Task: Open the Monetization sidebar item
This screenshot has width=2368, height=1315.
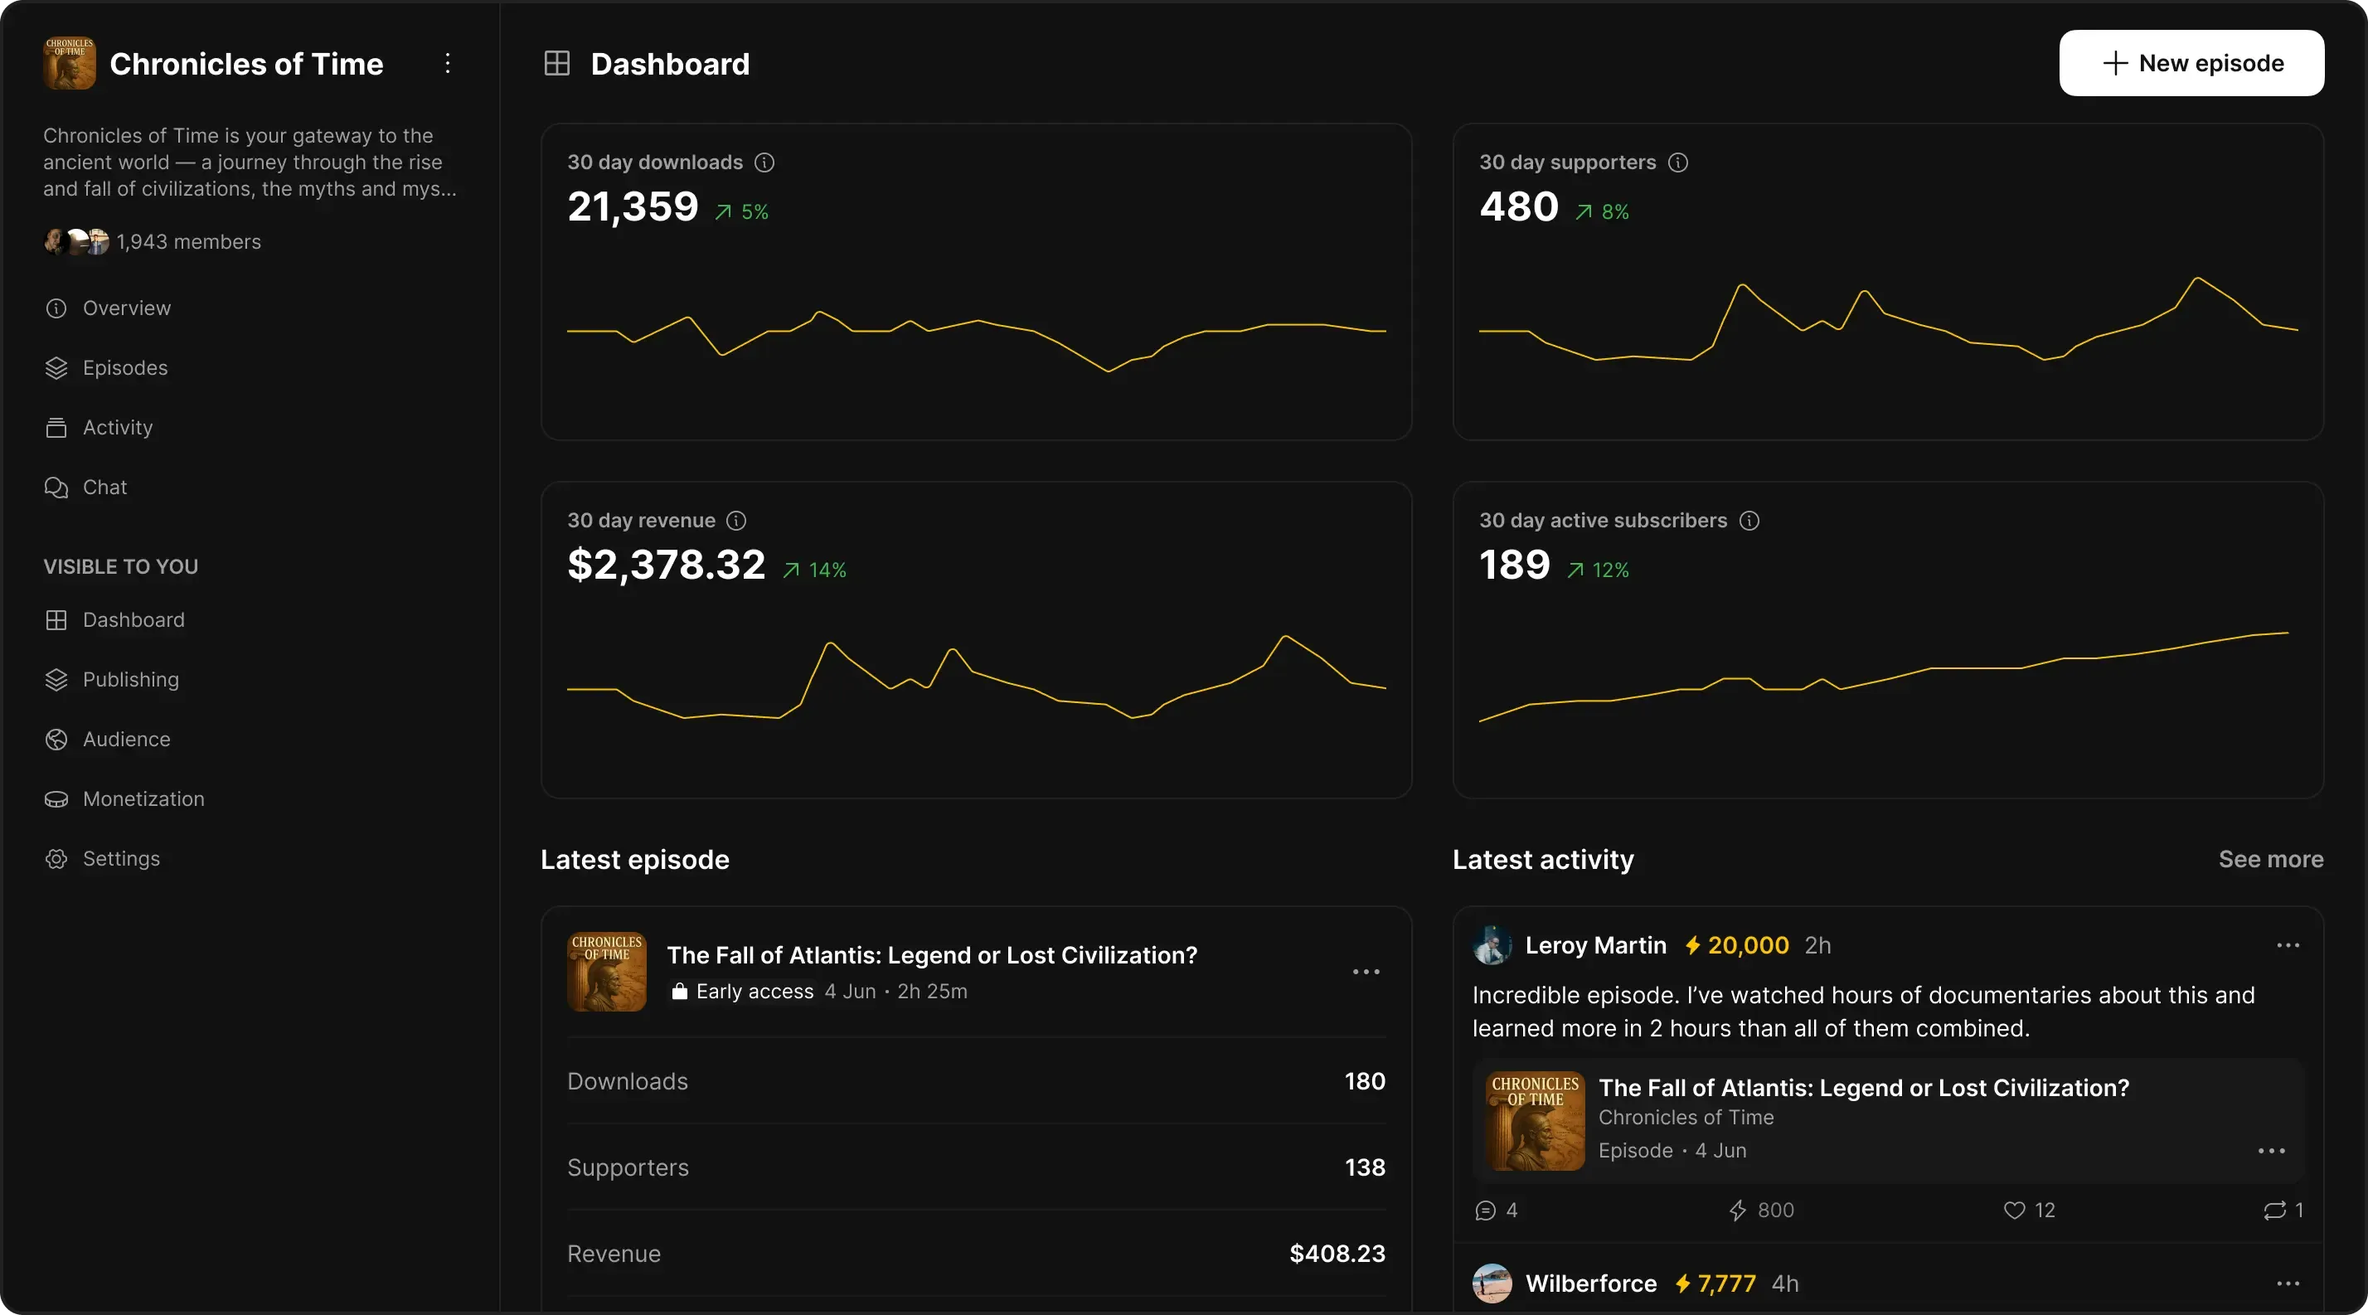Action: click(143, 798)
